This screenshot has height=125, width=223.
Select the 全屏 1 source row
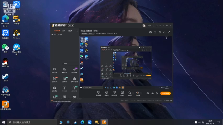click(x=65, y=35)
